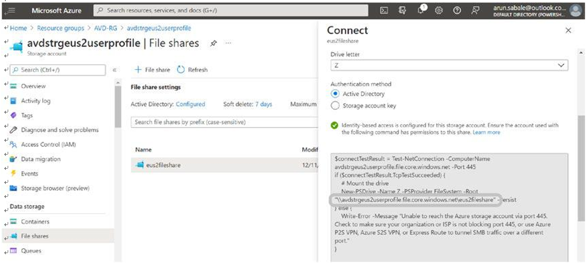Viewport: 588px width, 266px height.
Task: Open the Directories and subscriptions filter icon
Action: pos(403,11)
